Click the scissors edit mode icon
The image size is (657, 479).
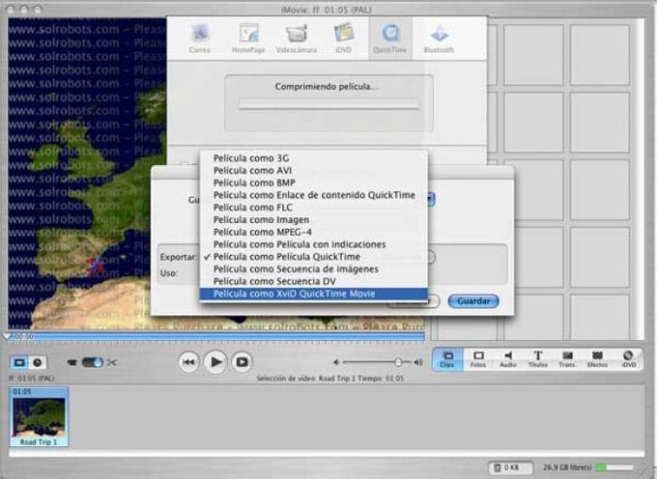111,362
